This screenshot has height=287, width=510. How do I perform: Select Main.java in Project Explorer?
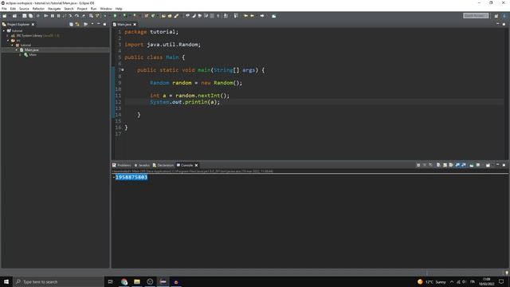click(x=32, y=49)
